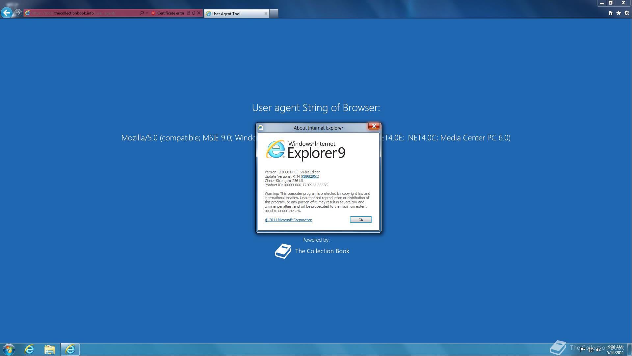Click OK in the About dialog

coord(361,220)
